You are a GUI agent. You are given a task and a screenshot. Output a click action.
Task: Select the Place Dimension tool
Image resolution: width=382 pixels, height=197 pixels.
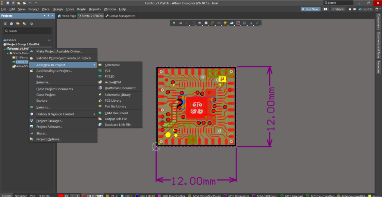pyautogui.click(x=245, y=23)
